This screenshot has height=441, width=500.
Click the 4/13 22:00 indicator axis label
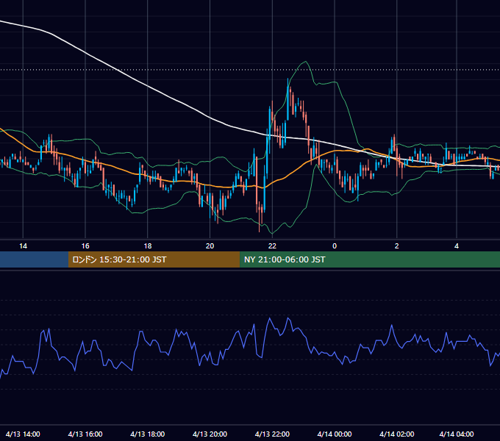(272, 434)
